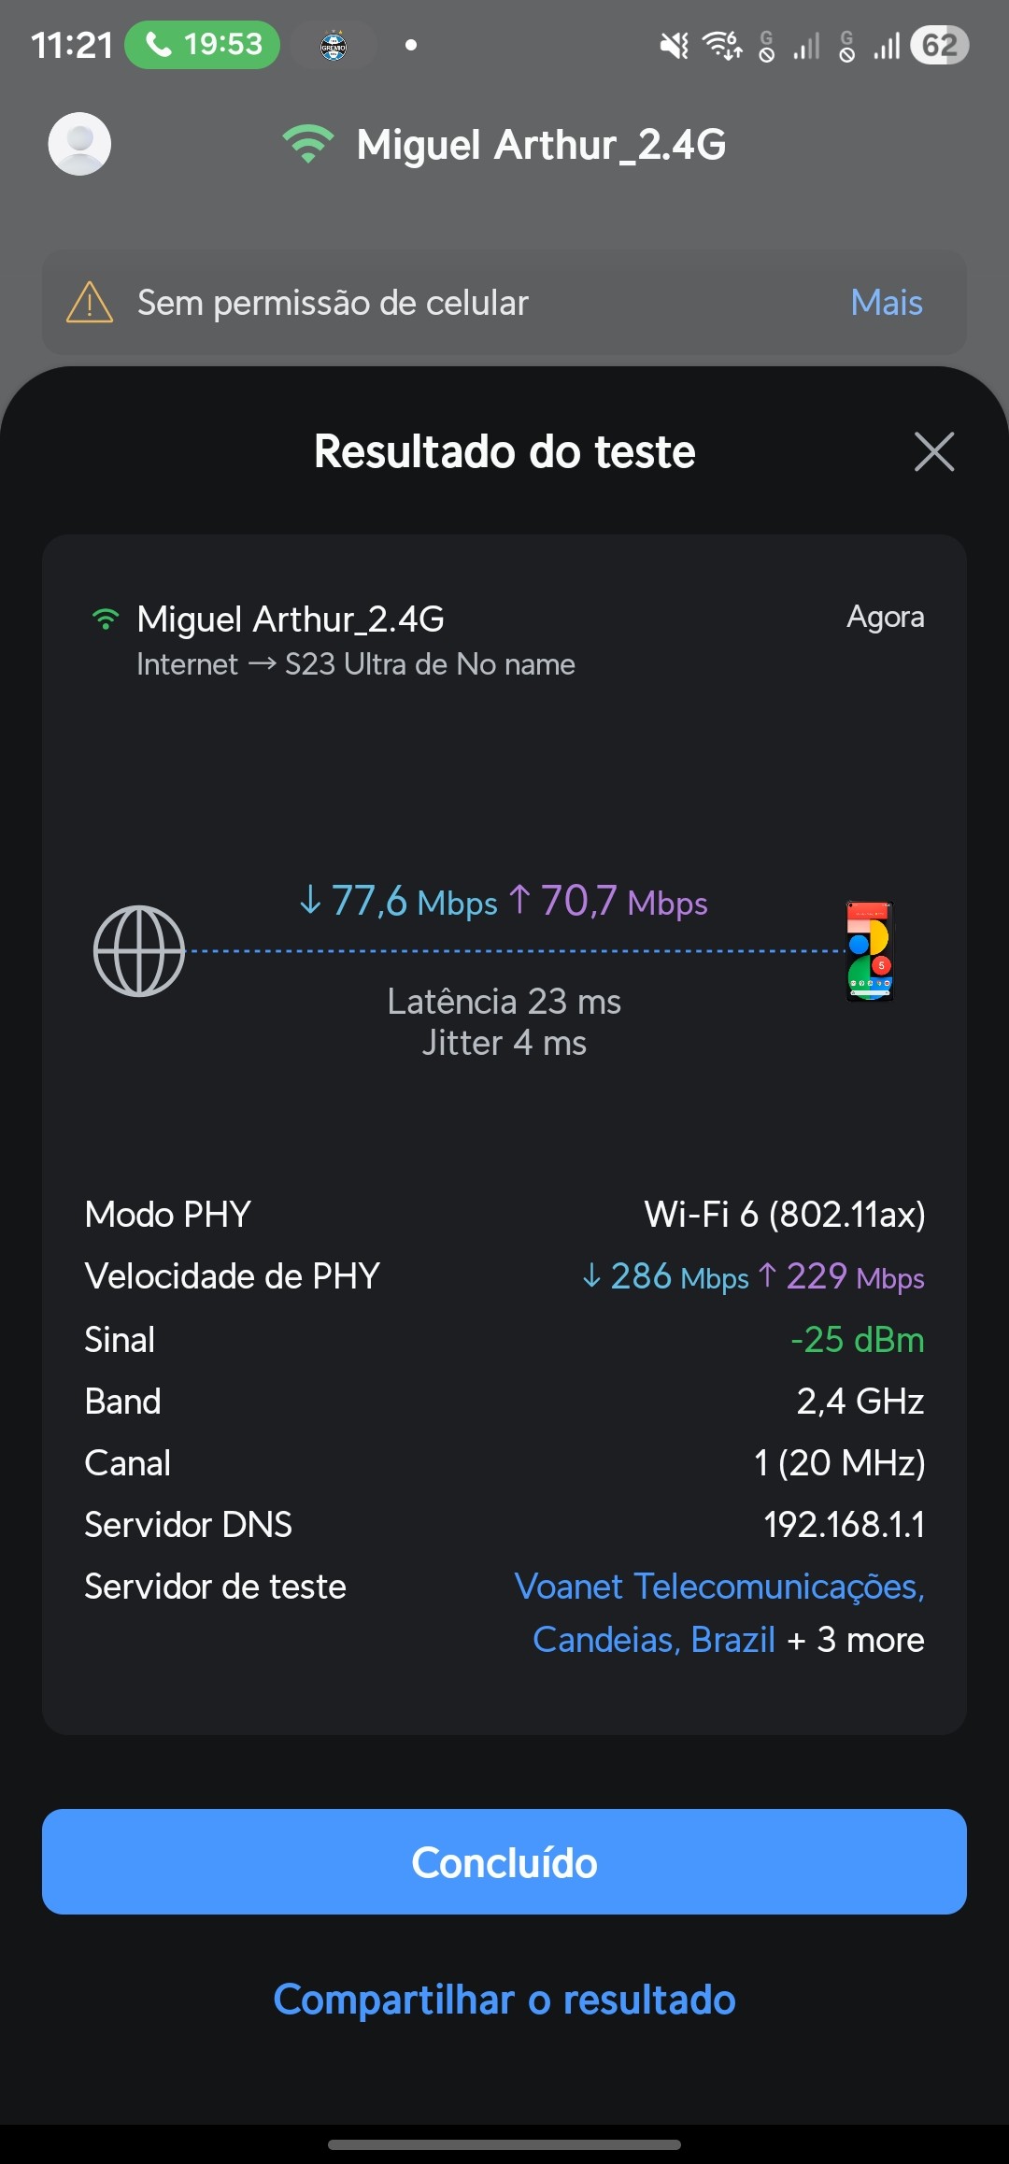This screenshot has height=2164, width=1009.
Task: Tap the download speed 77,6 Mbps value
Action: tap(399, 902)
